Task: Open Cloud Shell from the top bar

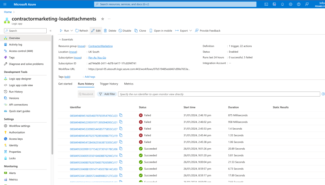Action: point(266,4)
